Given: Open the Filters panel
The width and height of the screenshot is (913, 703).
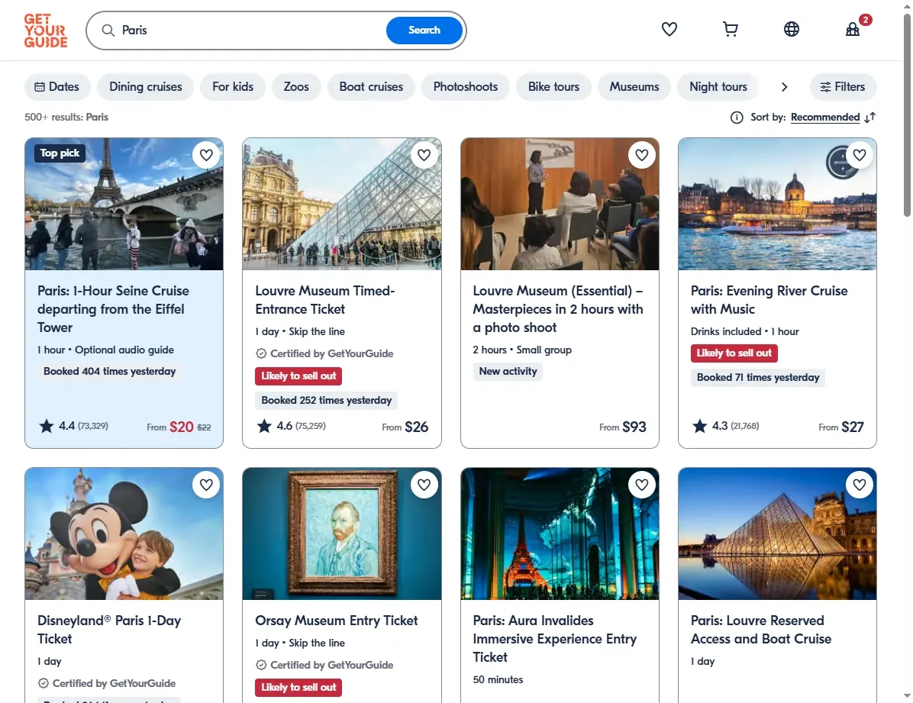Looking at the screenshot, I should click(843, 87).
